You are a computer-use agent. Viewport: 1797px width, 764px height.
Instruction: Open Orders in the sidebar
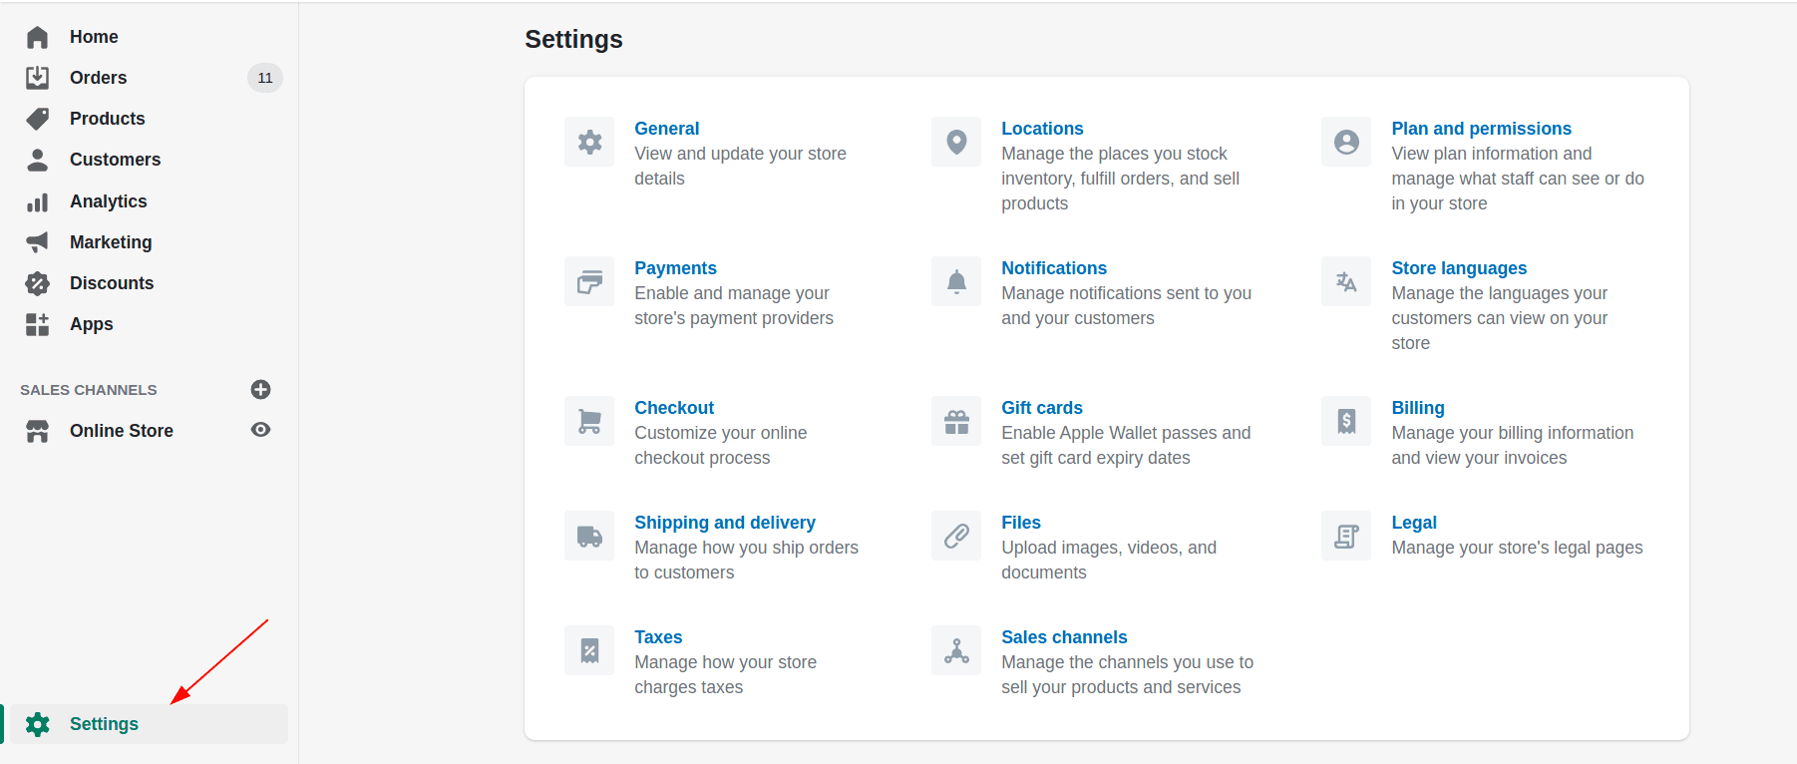[98, 78]
